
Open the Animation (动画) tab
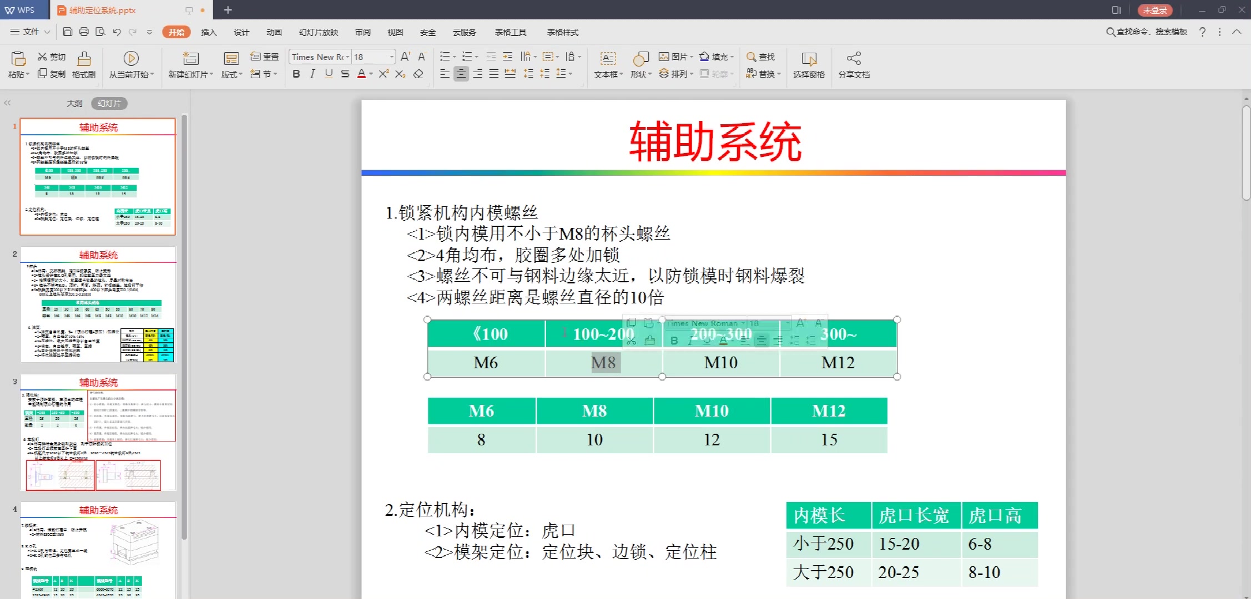274,32
